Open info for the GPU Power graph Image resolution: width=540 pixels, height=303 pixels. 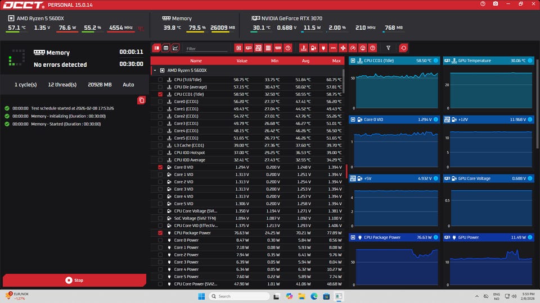point(530,237)
